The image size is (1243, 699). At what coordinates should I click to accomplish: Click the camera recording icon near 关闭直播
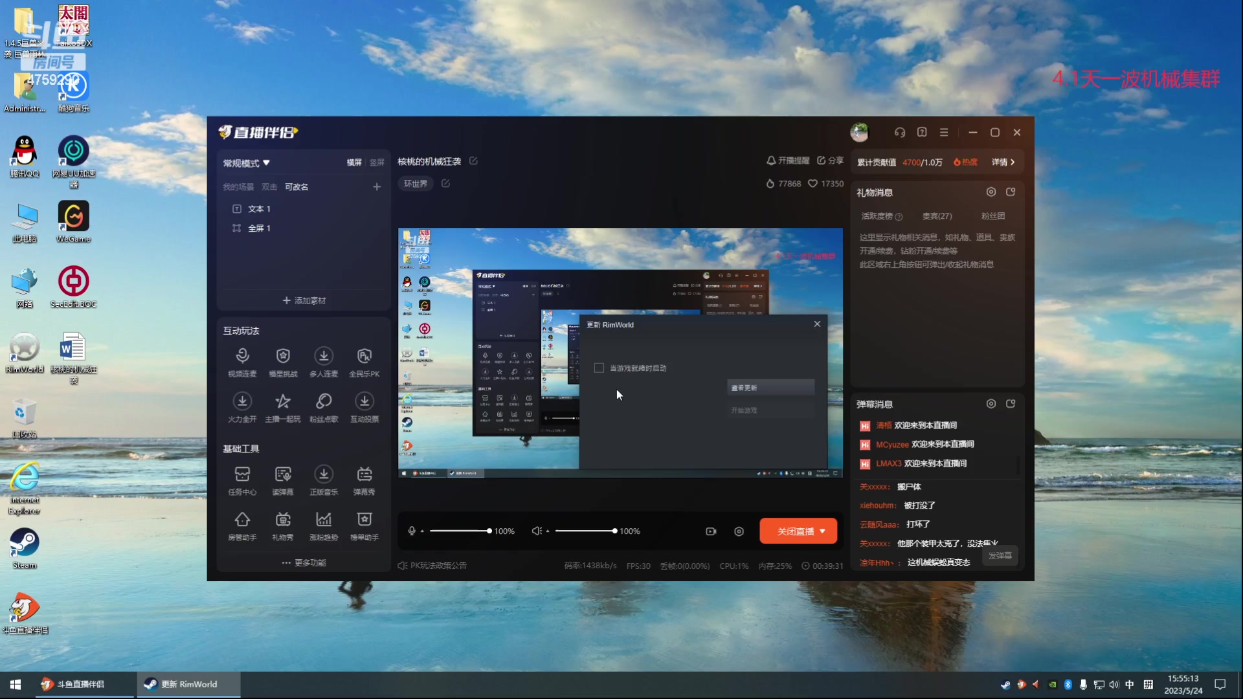point(711,531)
